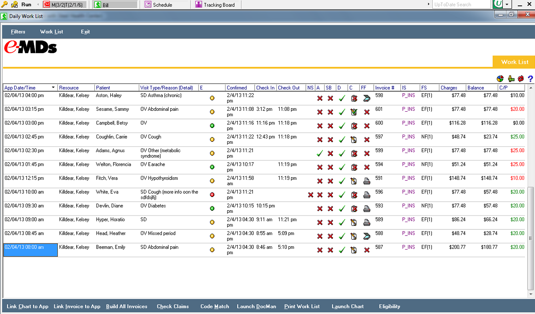Click the clipboard check icon for Sesame, Sammy
This screenshot has height=314, width=535.
point(354,112)
